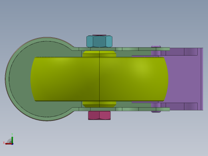Select the lower yellow wheel hub spacer
208x156 pixels.
[x=99, y=104]
